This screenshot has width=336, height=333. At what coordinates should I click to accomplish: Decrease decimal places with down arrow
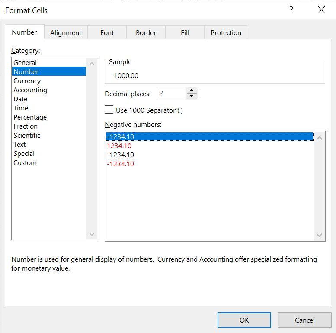click(192, 96)
